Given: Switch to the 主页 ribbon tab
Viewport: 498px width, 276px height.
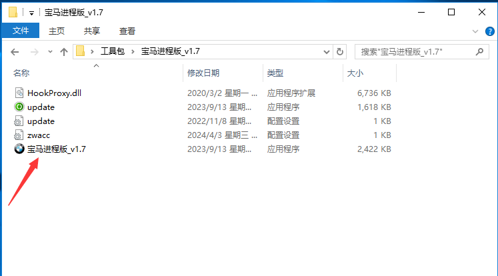Looking at the screenshot, I should point(57,31).
